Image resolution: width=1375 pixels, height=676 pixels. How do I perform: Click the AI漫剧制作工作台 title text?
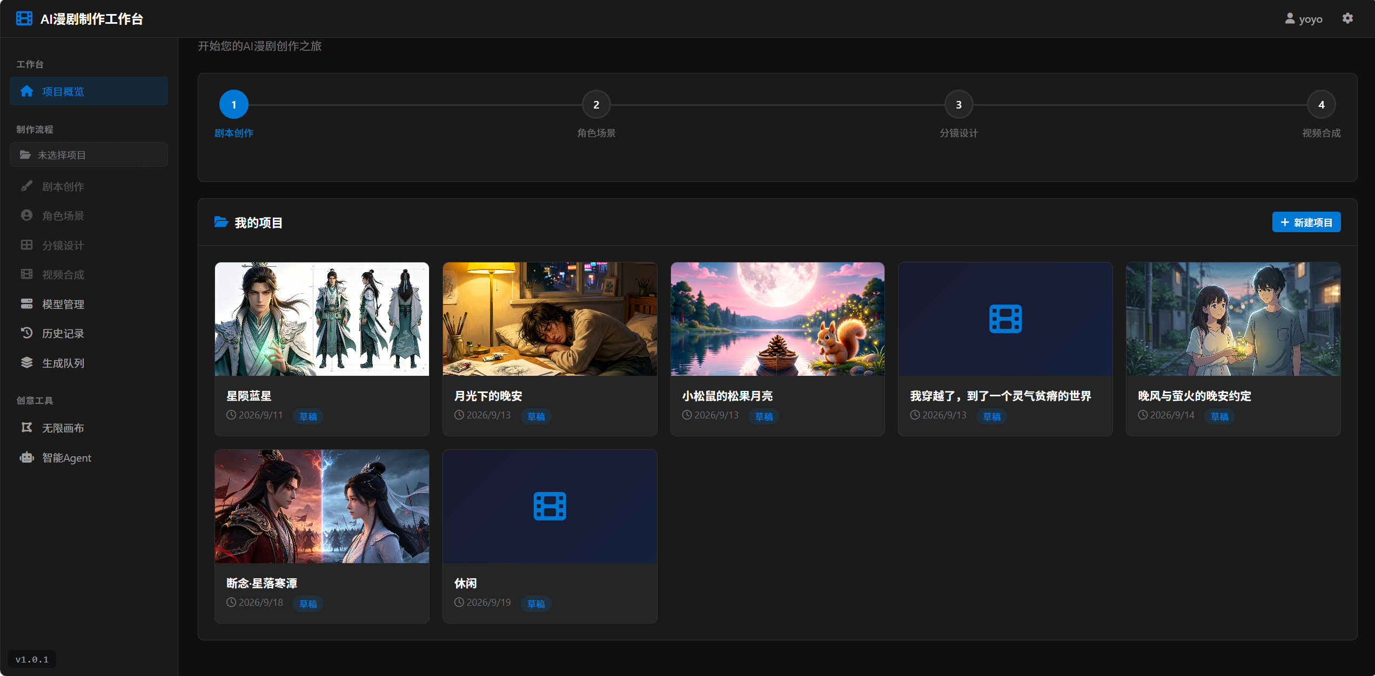[x=92, y=19]
